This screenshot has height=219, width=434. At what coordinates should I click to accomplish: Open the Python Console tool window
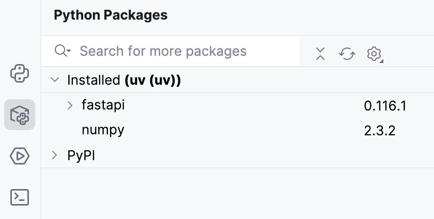click(x=20, y=73)
